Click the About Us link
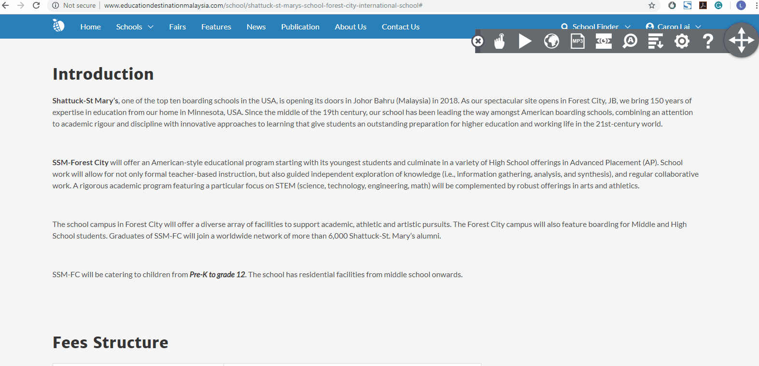This screenshot has height=366, width=759. tap(351, 27)
